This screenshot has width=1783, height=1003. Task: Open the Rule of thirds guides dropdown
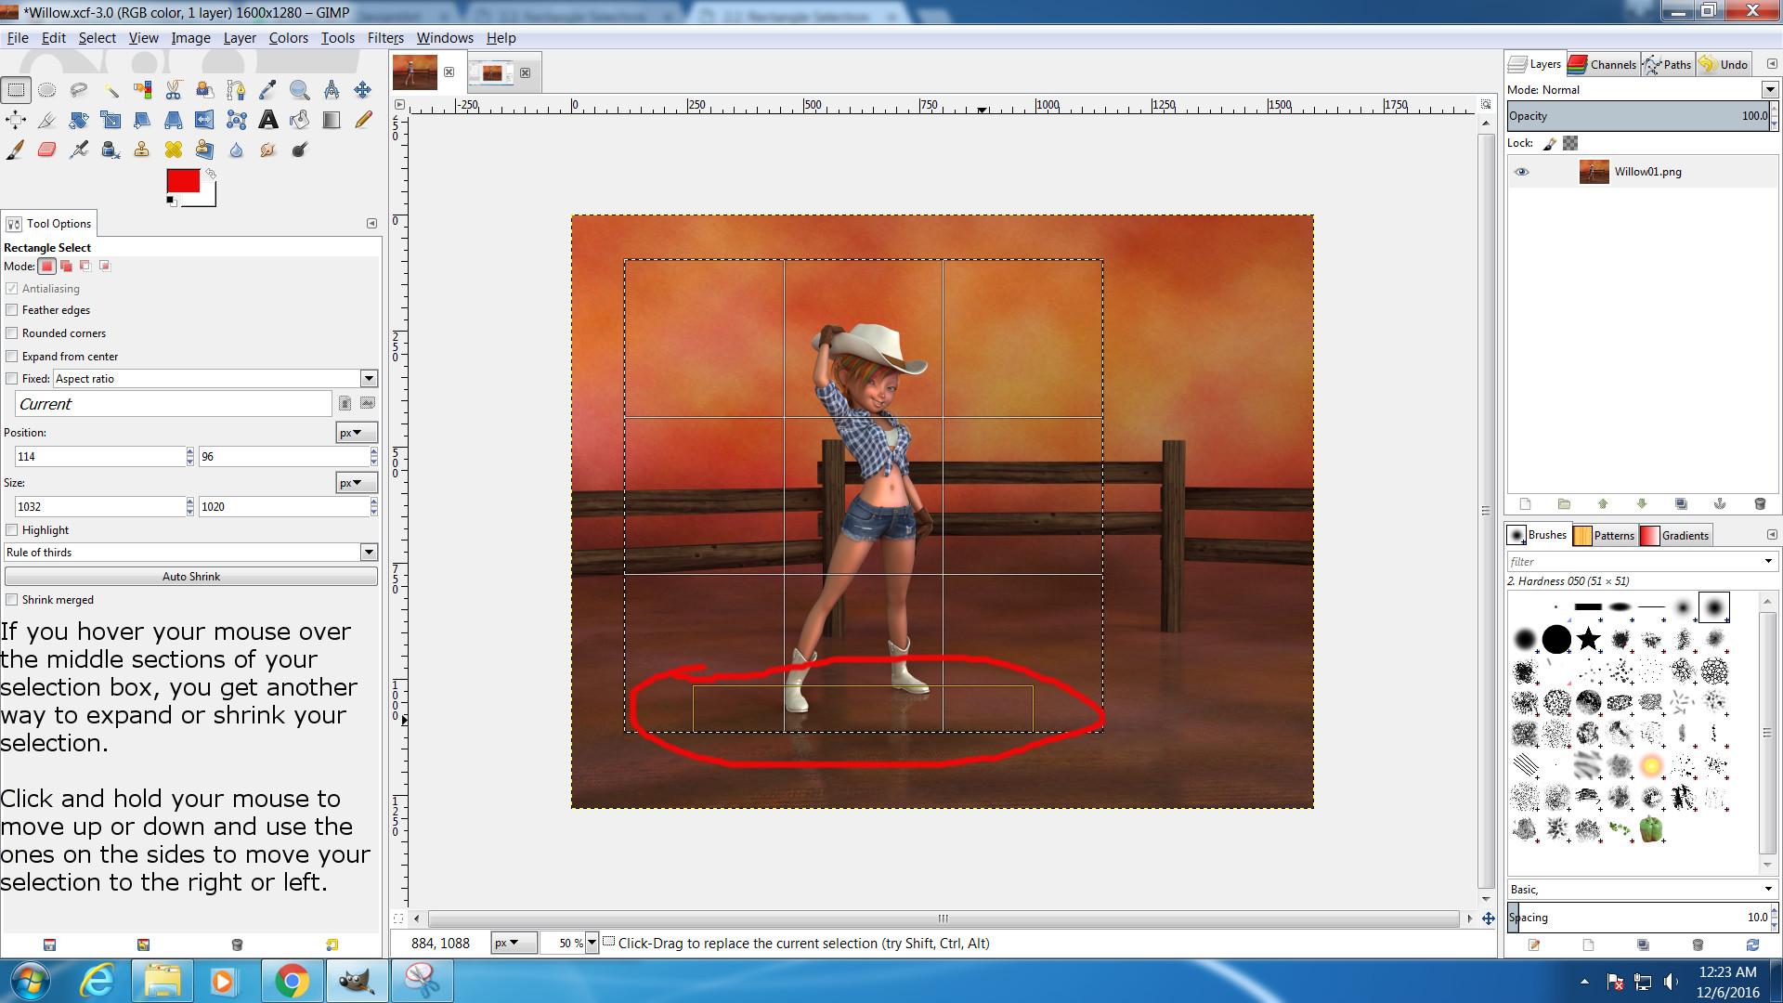[x=369, y=553]
